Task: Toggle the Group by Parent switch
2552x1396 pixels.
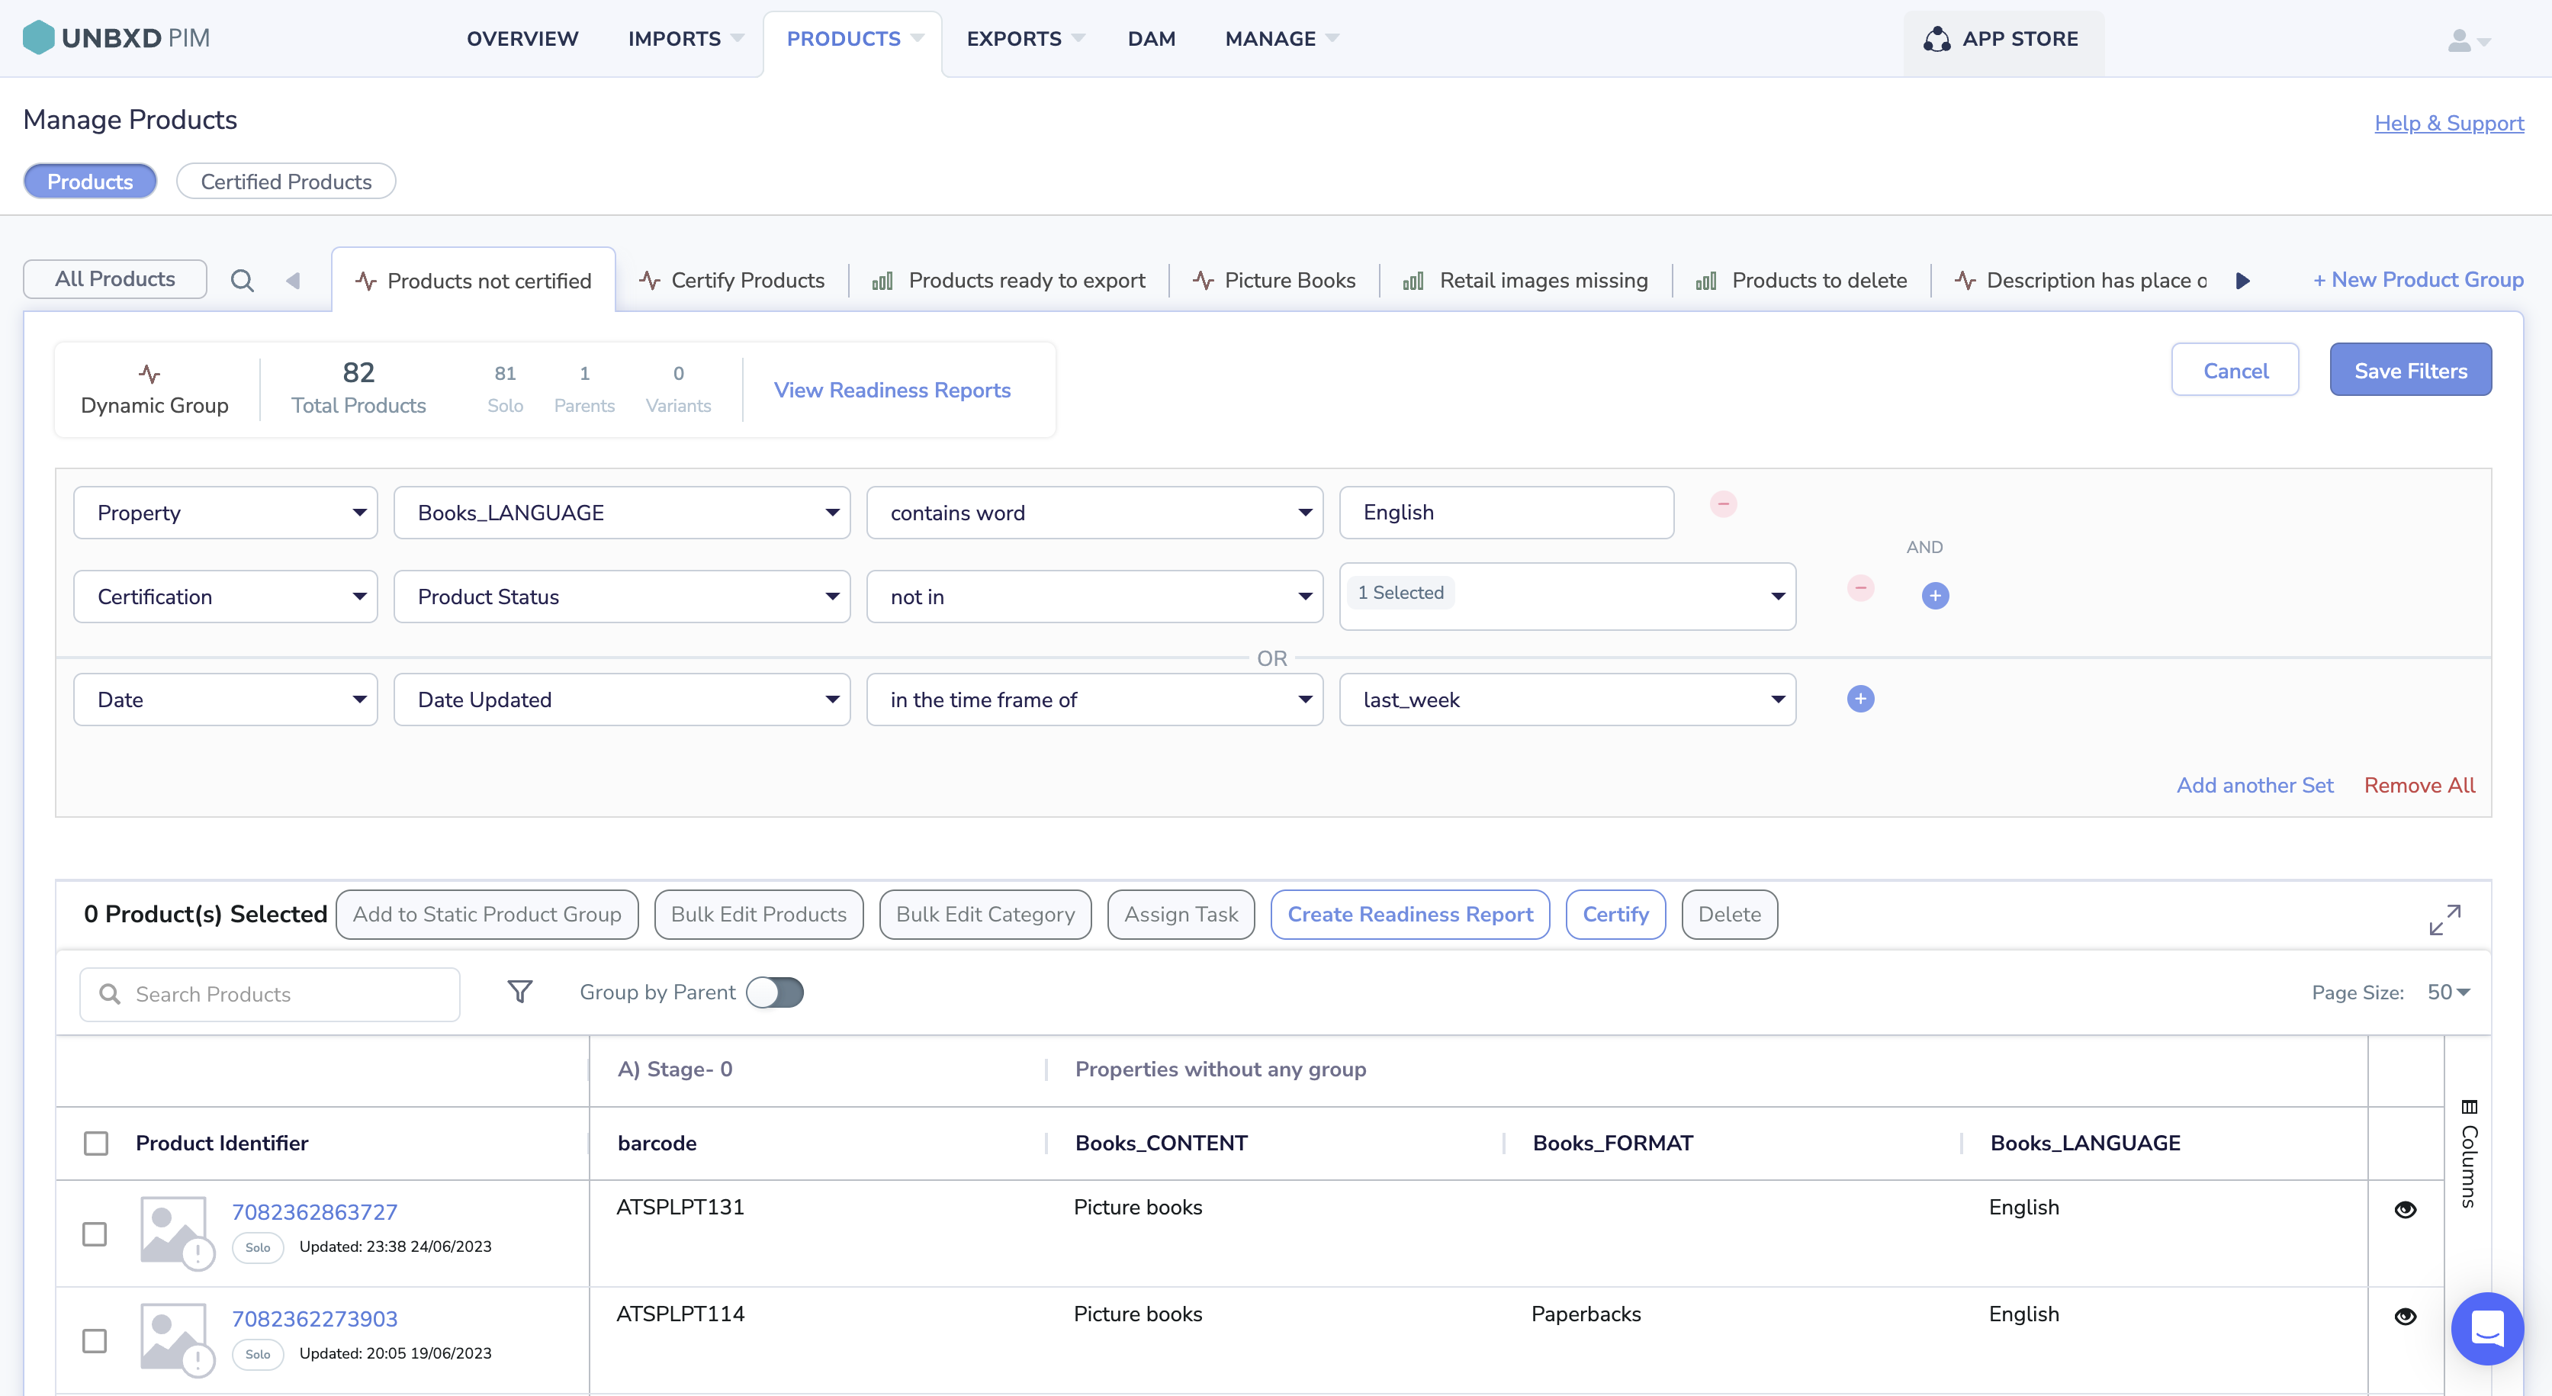Action: [775, 992]
